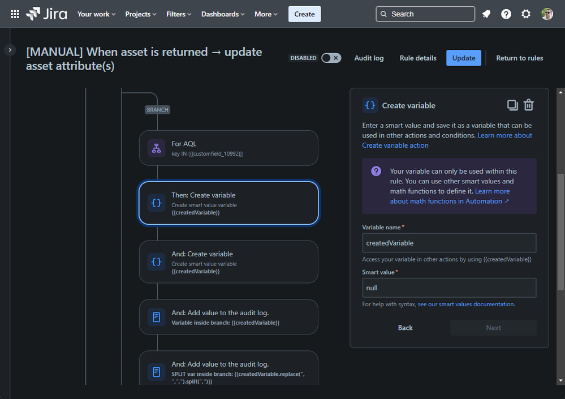Click the Variable name input field
Screen dimensions: 565x399
point(449,243)
